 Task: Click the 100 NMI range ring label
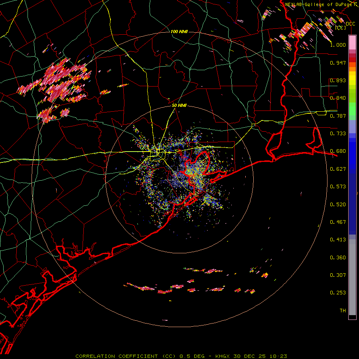pos(179,32)
